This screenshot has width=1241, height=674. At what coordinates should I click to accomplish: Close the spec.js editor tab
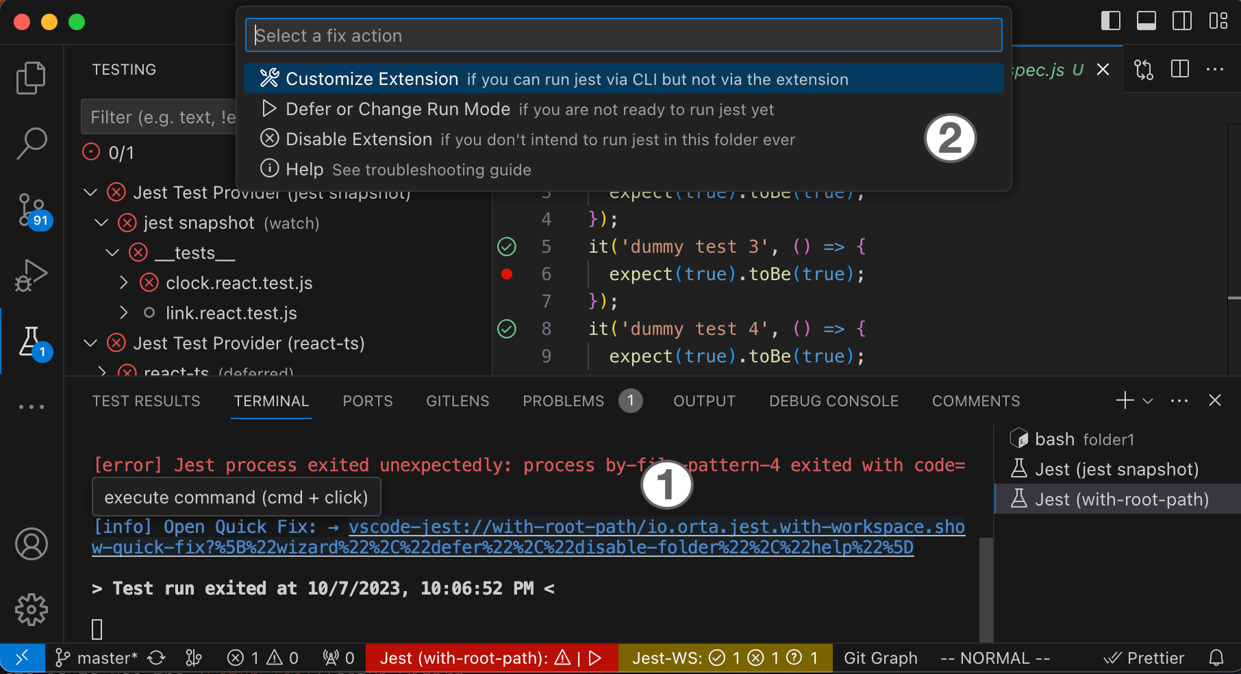click(x=1103, y=69)
